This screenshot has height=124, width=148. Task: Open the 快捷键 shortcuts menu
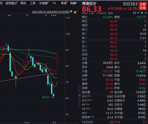[44, 3]
